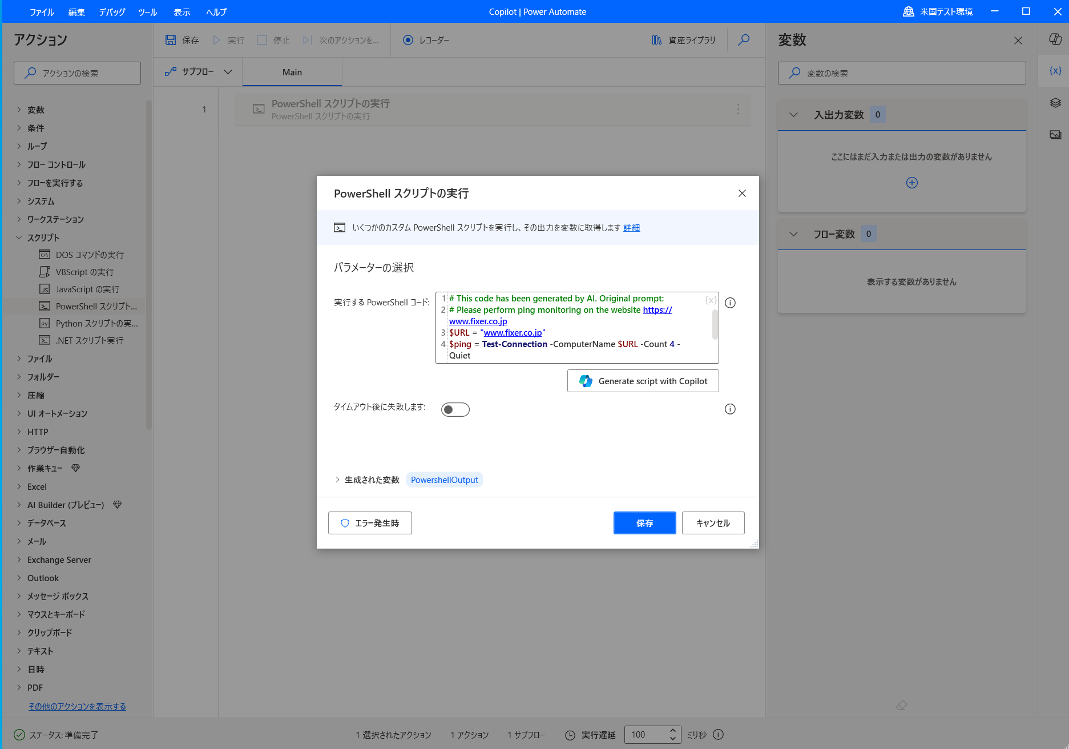1069x749 pixels.
Task: Click the actions pane vertical scrollbar
Action: (x=149, y=264)
